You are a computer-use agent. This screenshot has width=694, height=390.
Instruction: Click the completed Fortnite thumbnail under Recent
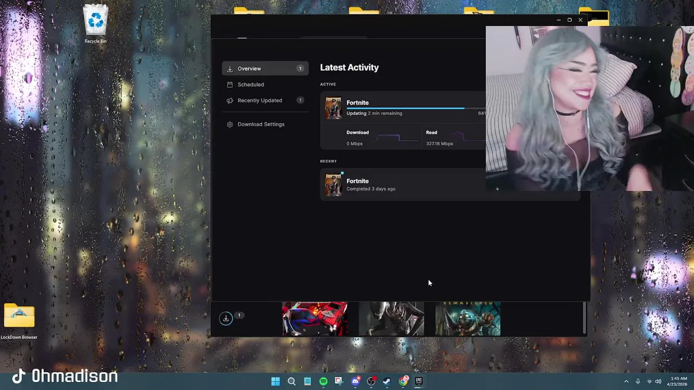(x=333, y=185)
